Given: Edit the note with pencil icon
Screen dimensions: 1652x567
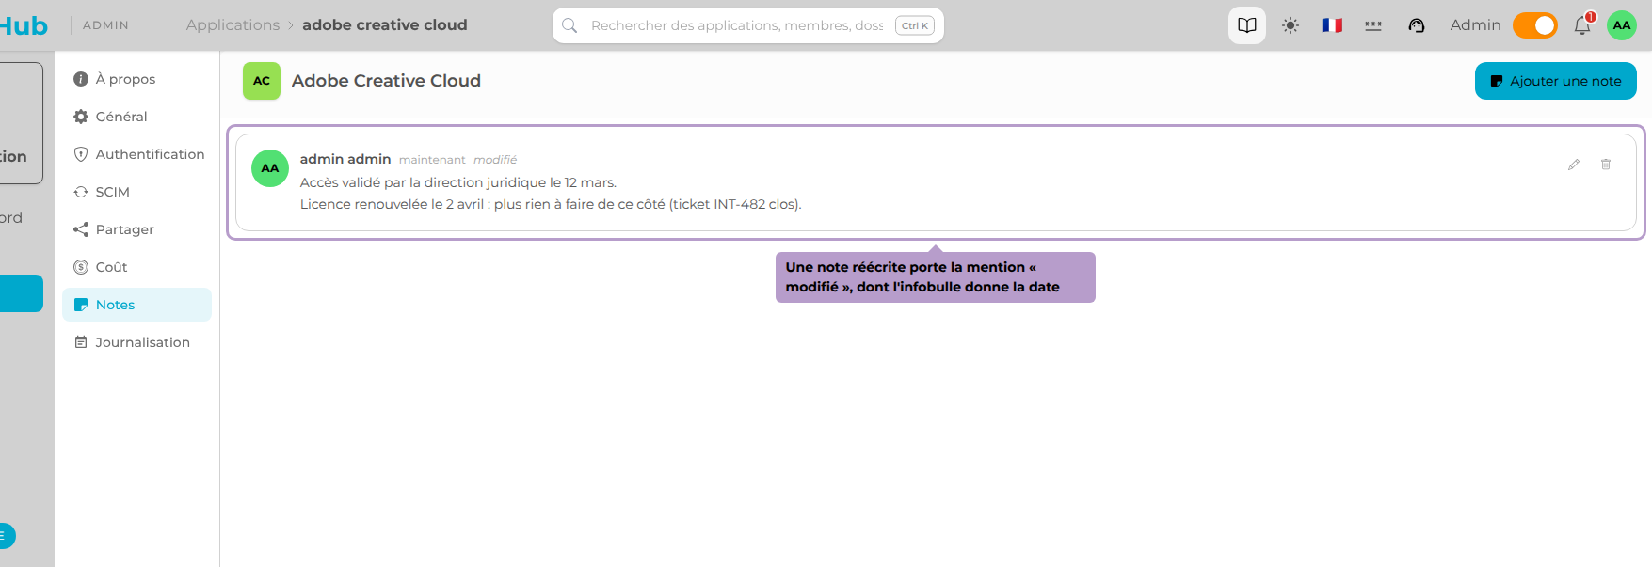Looking at the screenshot, I should pos(1574,165).
